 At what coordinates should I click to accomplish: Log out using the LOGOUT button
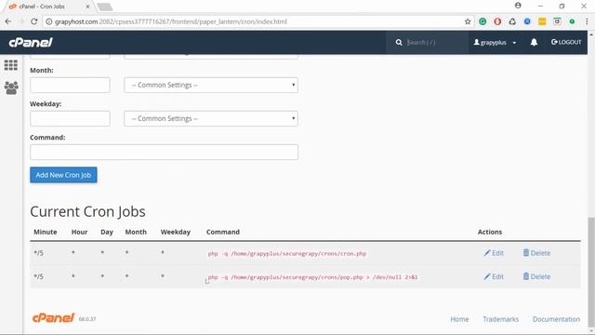[566, 42]
